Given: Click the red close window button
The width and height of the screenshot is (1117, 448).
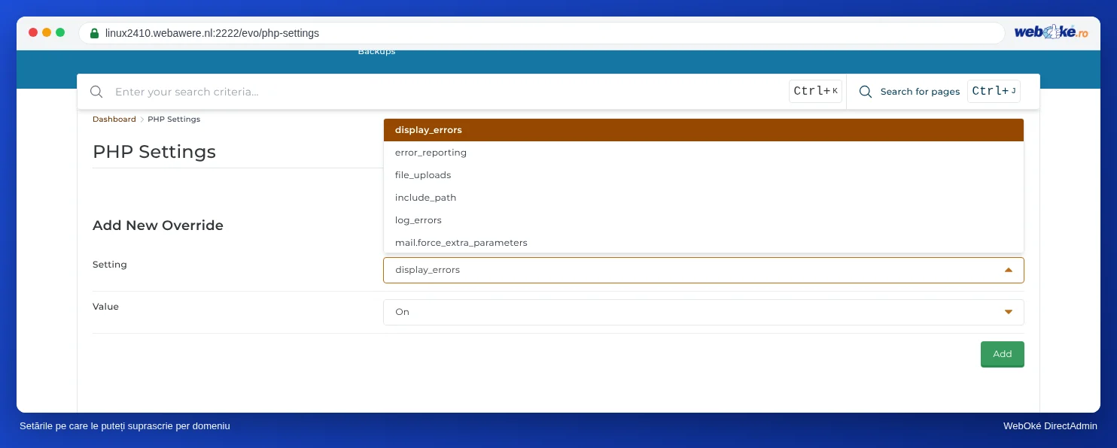Looking at the screenshot, I should pyautogui.click(x=33, y=32).
